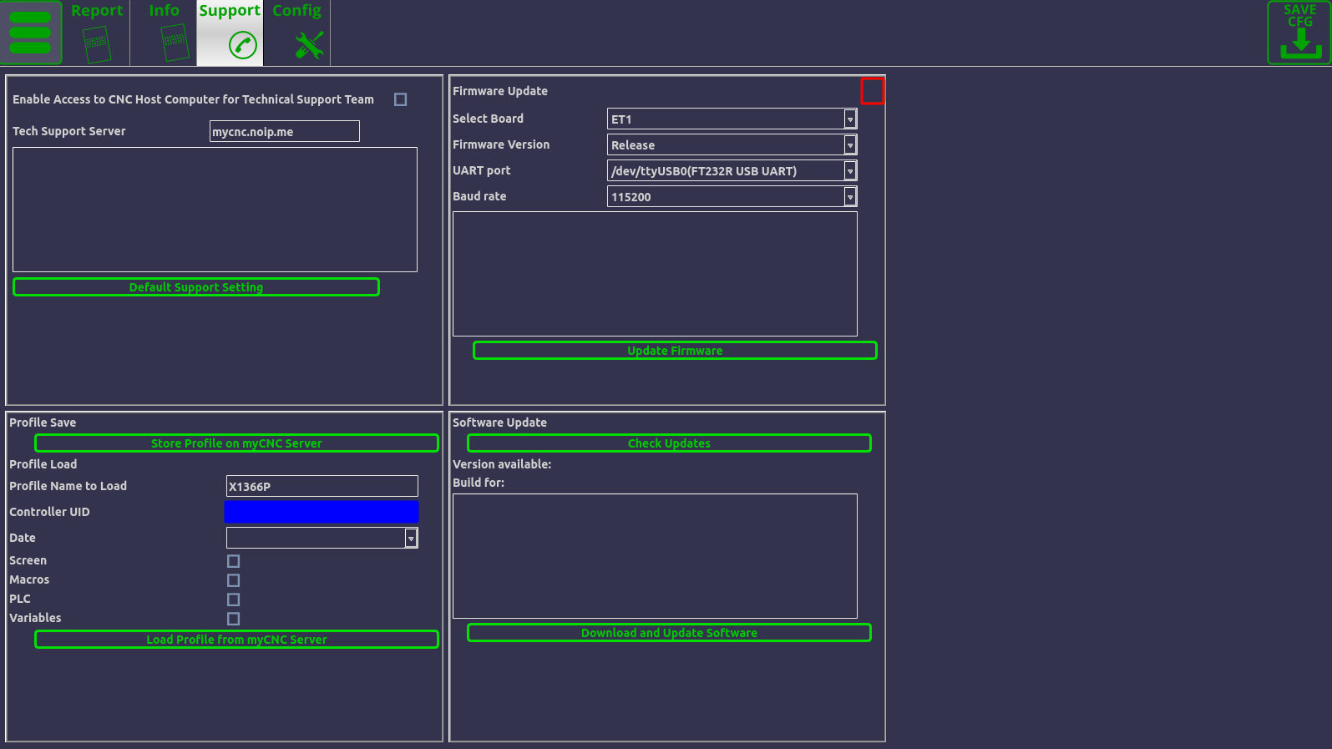
Task: Open the Firmware Version dropdown
Action: (x=849, y=145)
